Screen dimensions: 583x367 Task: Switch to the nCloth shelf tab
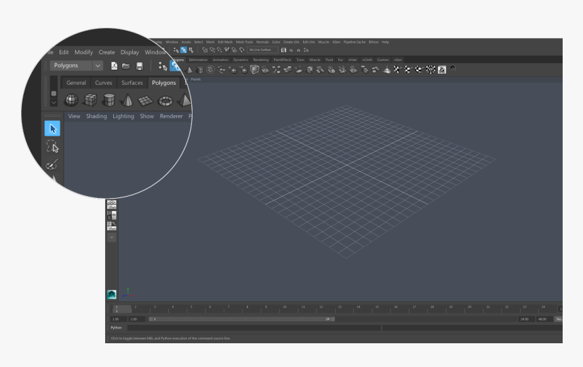click(367, 60)
